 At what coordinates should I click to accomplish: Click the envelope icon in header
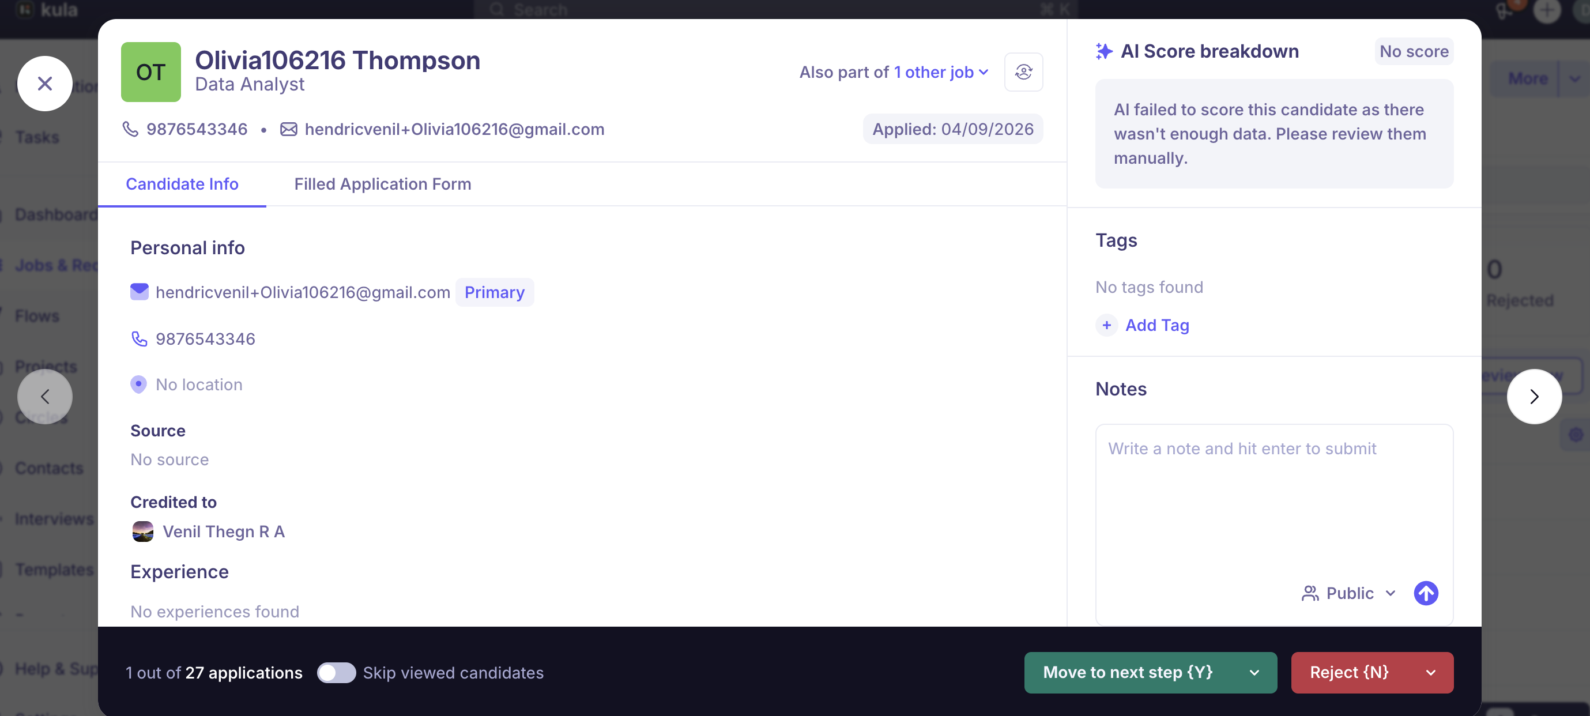[x=288, y=129]
